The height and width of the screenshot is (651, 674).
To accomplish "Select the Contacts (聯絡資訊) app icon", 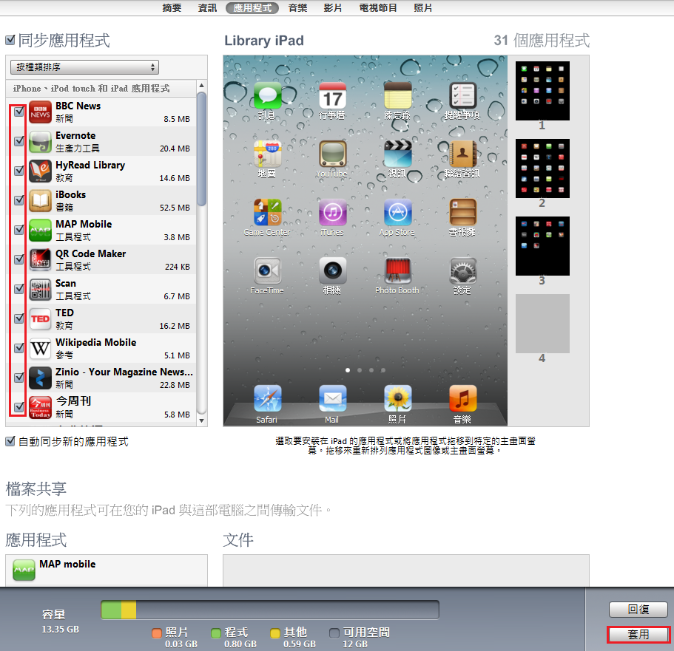I will coord(462,154).
